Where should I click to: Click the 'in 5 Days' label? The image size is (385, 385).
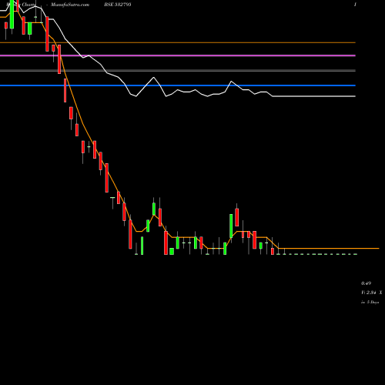(370, 303)
